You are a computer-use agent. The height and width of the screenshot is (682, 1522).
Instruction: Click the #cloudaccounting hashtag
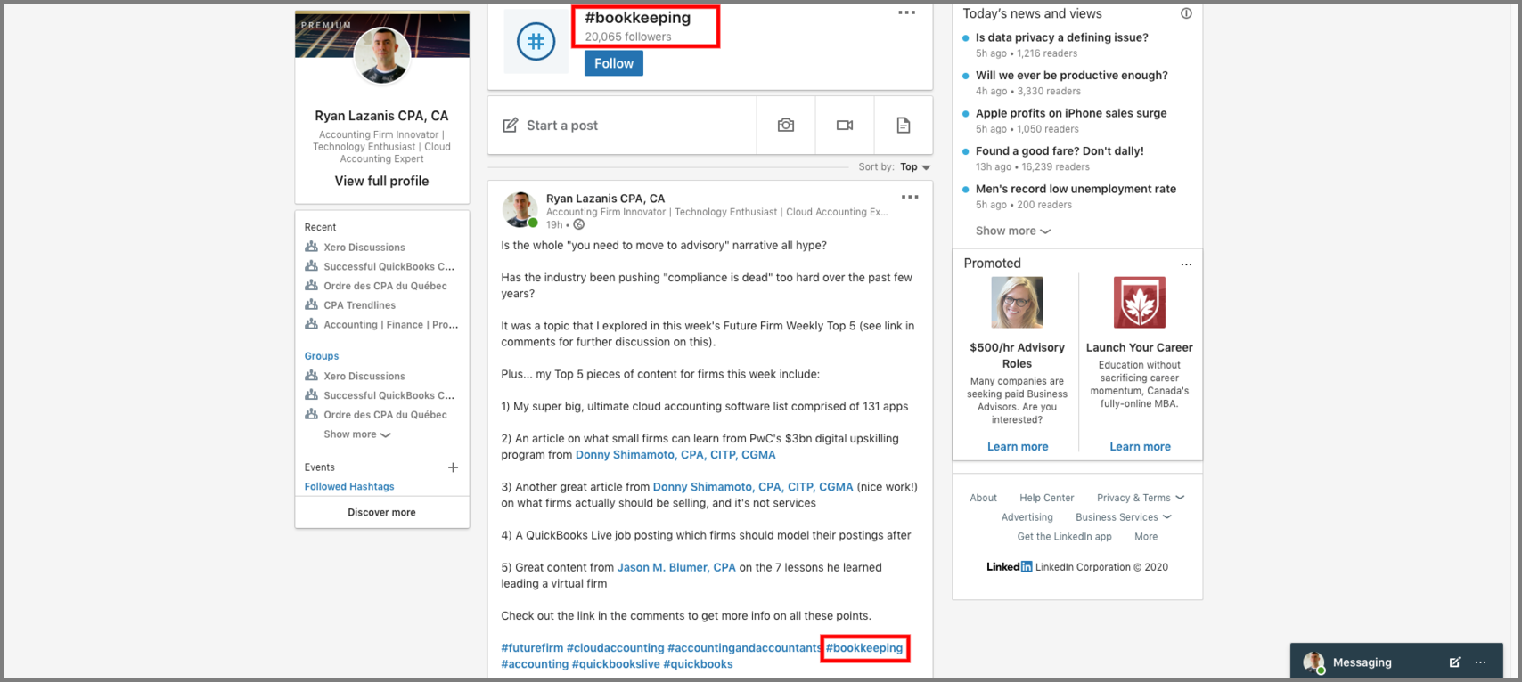pos(616,648)
